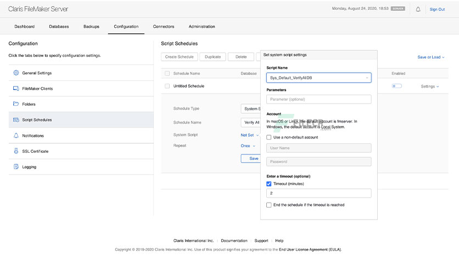
Task: Click the SSL Certificate badge icon
Action: [16, 151]
